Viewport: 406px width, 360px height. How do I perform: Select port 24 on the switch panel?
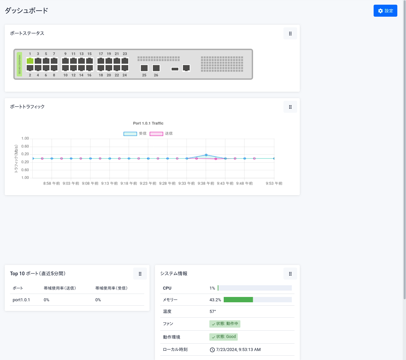point(125,68)
